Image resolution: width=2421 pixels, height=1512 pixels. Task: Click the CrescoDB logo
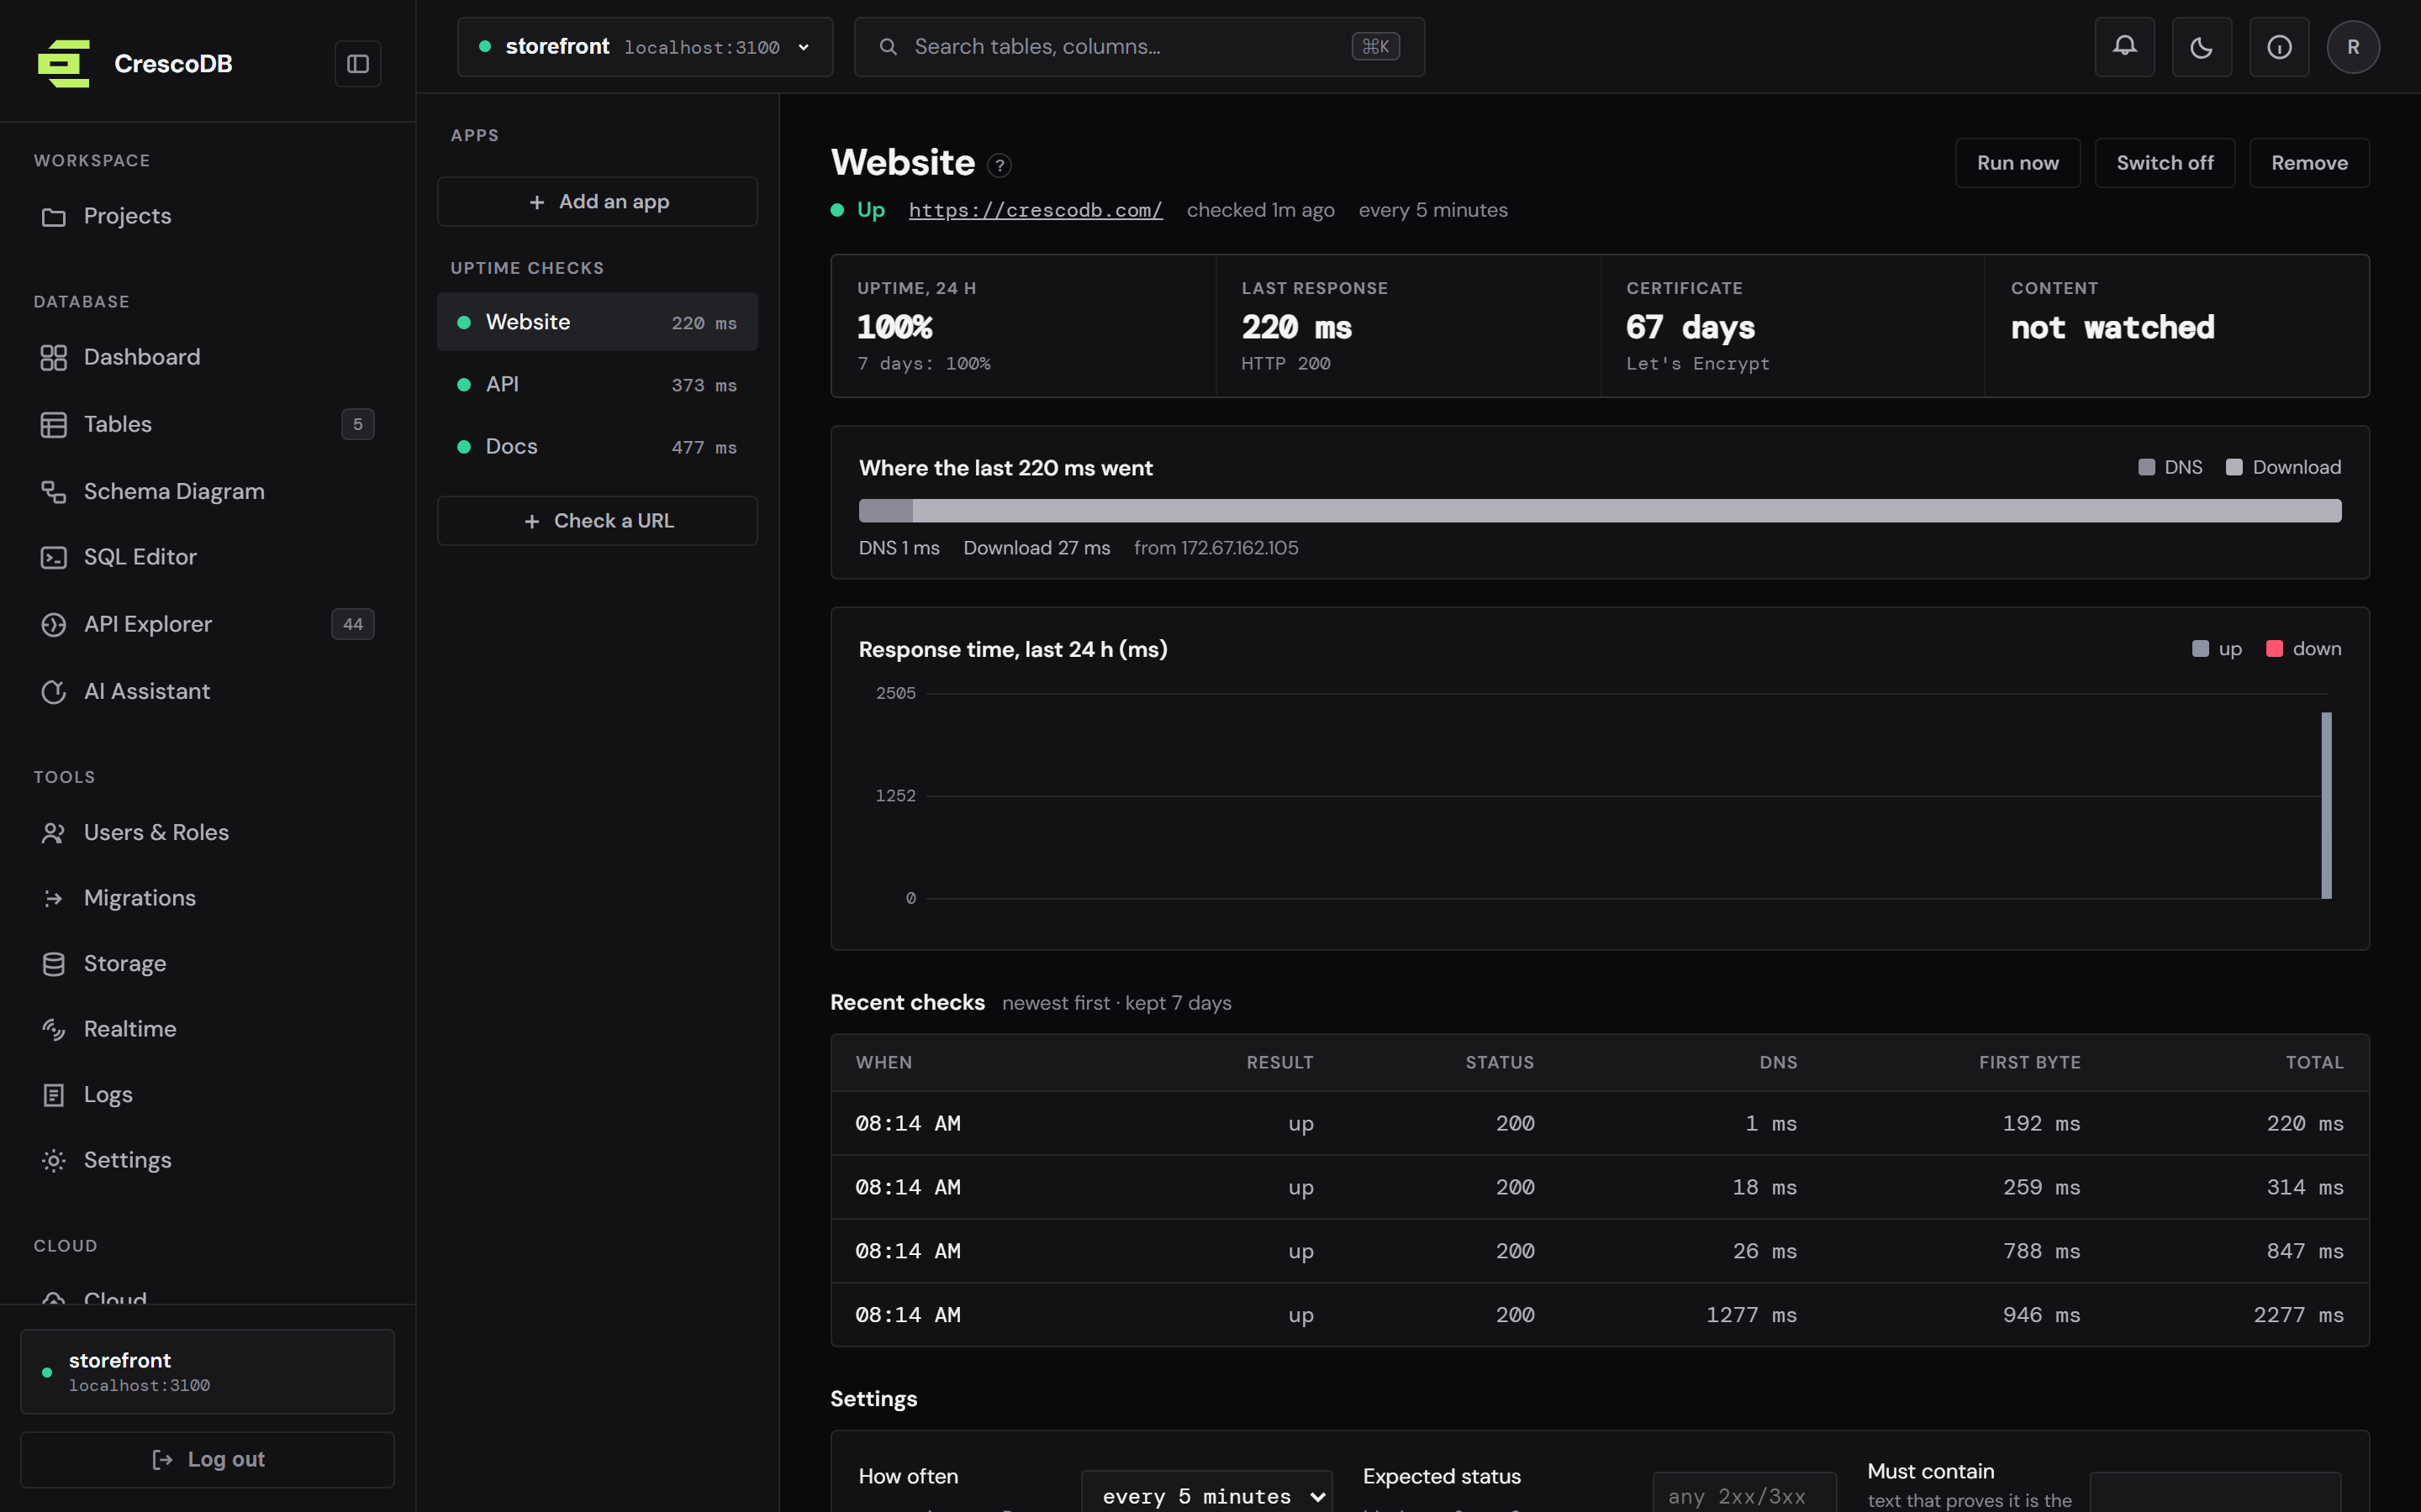tap(64, 64)
